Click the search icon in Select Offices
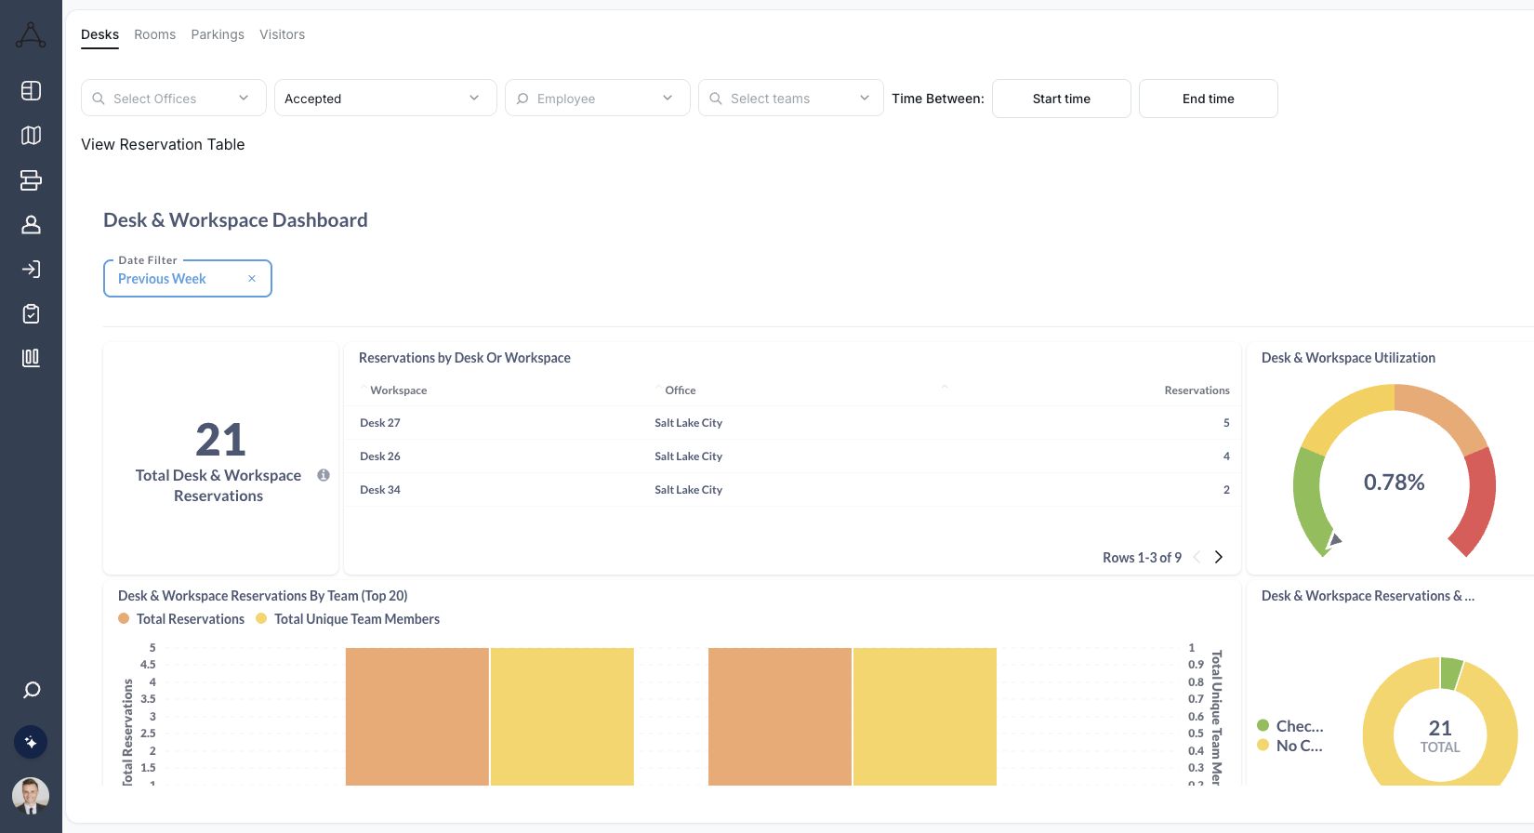1534x833 pixels. pos(99,99)
